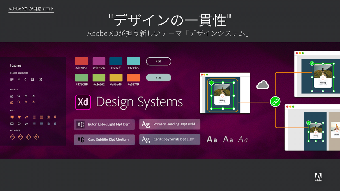Click the green chain link circle icon

[x=275, y=102]
